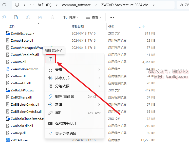The width and height of the screenshot is (189, 146).
Task: Select 在终端中打开 in context menu
Action: (74, 123)
